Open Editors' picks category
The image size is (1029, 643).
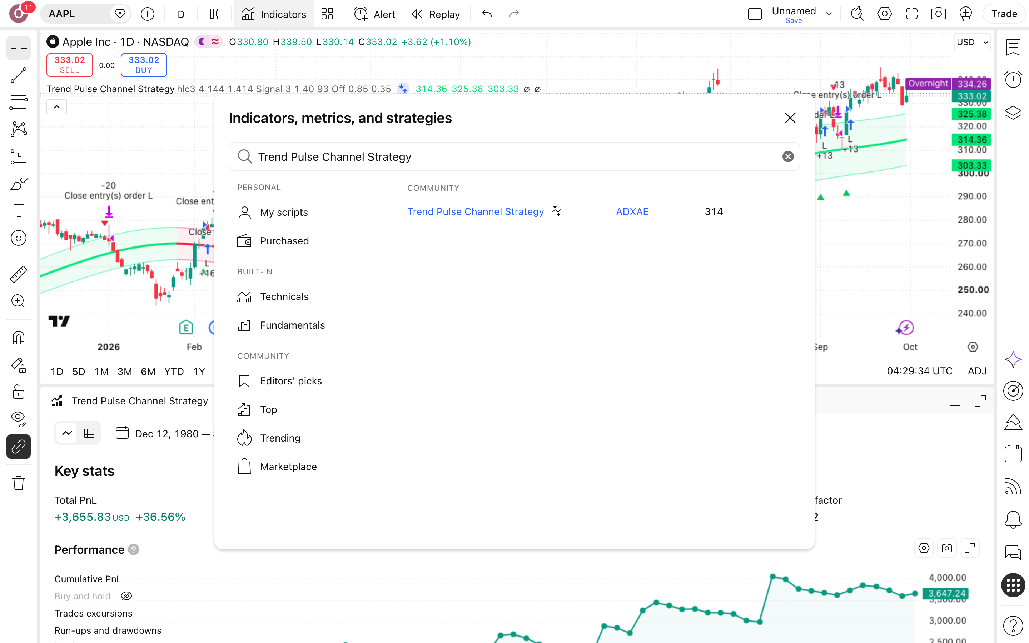tap(279, 380)
